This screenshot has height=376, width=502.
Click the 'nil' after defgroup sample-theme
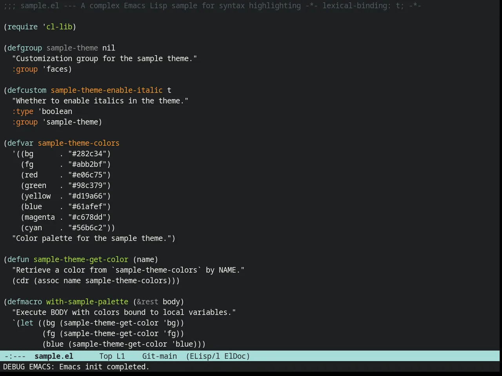(109, 48)
